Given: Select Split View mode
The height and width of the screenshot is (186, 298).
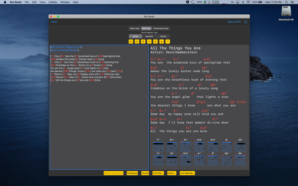Looking at the screenshot, I should 146,29.
